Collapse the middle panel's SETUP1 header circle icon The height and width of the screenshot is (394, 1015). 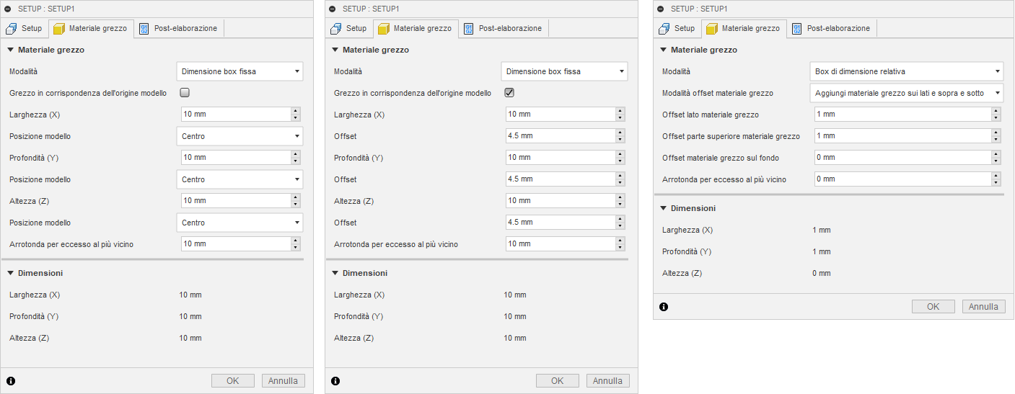[332, 9]
